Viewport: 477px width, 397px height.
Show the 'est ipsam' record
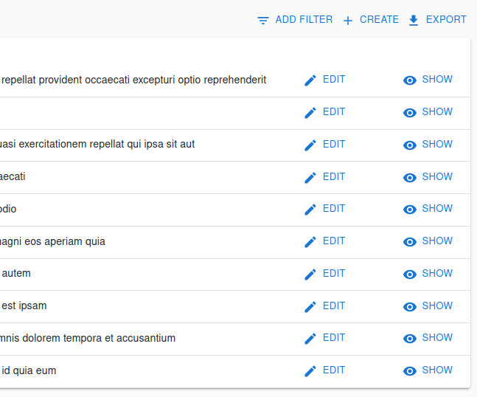click(x=428, y=306)
